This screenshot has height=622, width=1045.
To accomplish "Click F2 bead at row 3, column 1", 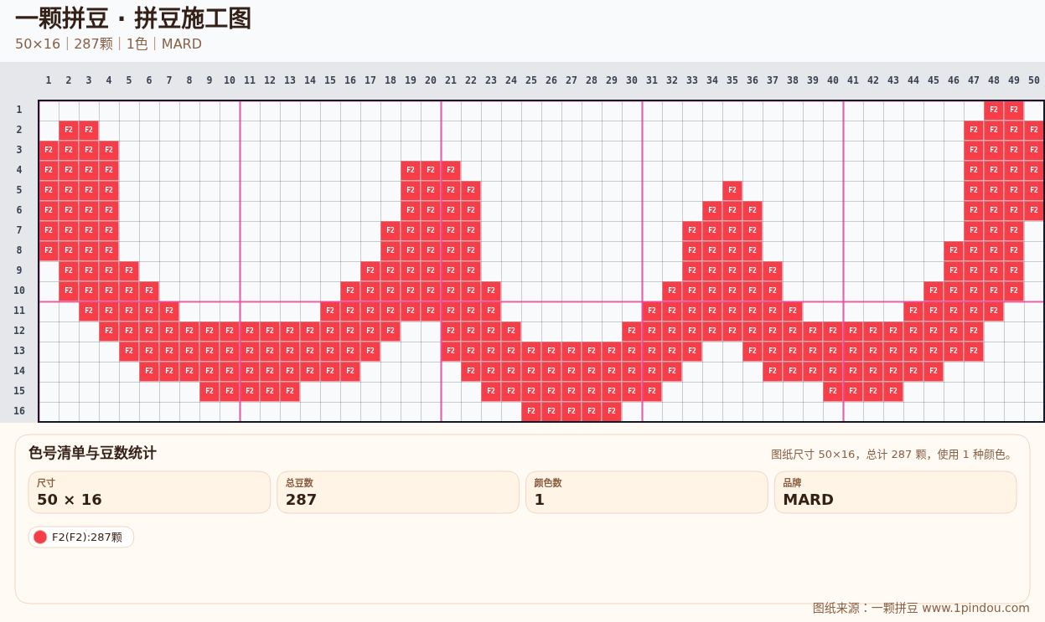I will tap(49, 151).
